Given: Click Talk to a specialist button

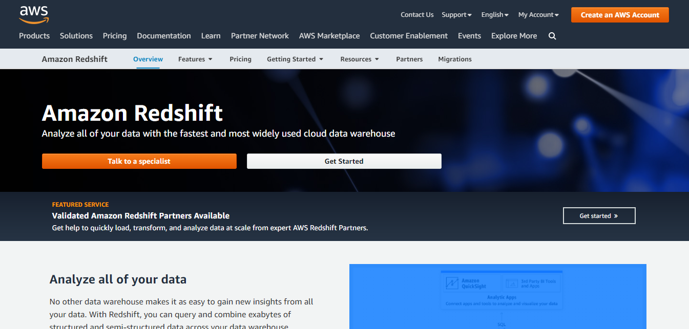Looking at the screenshot, I should click(139, 161).
